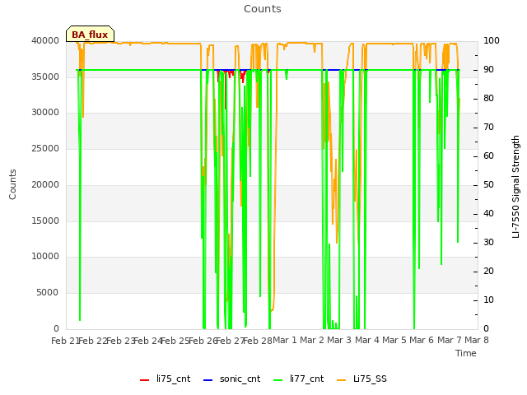Image resolution: width=527 pixels, height=395 pixels.
Task: Toggle the li75_cnt legend entry
Action: (165, 379)
